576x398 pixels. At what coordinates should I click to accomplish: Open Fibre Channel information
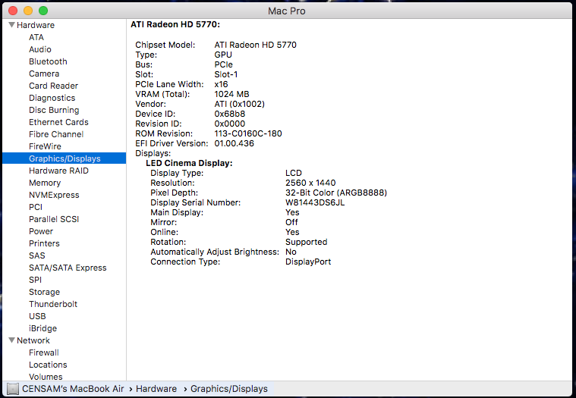[x=56, y=134]
